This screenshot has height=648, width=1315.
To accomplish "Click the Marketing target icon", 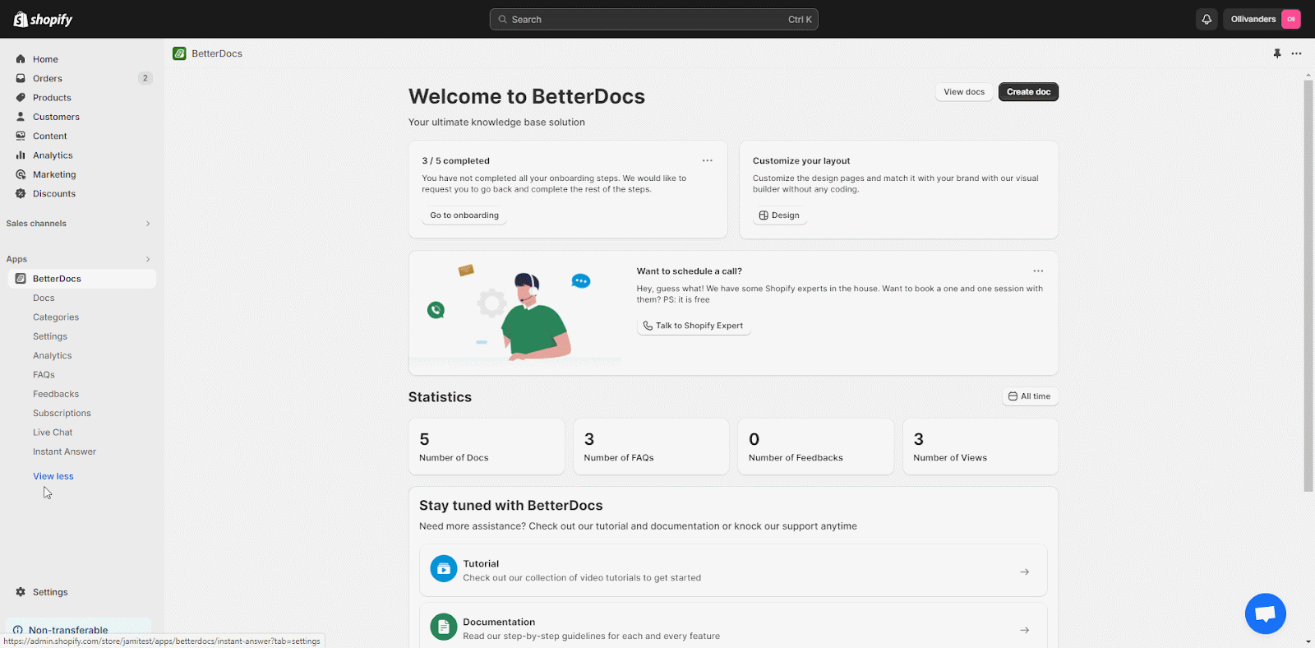I will click(x=21, y=174).
